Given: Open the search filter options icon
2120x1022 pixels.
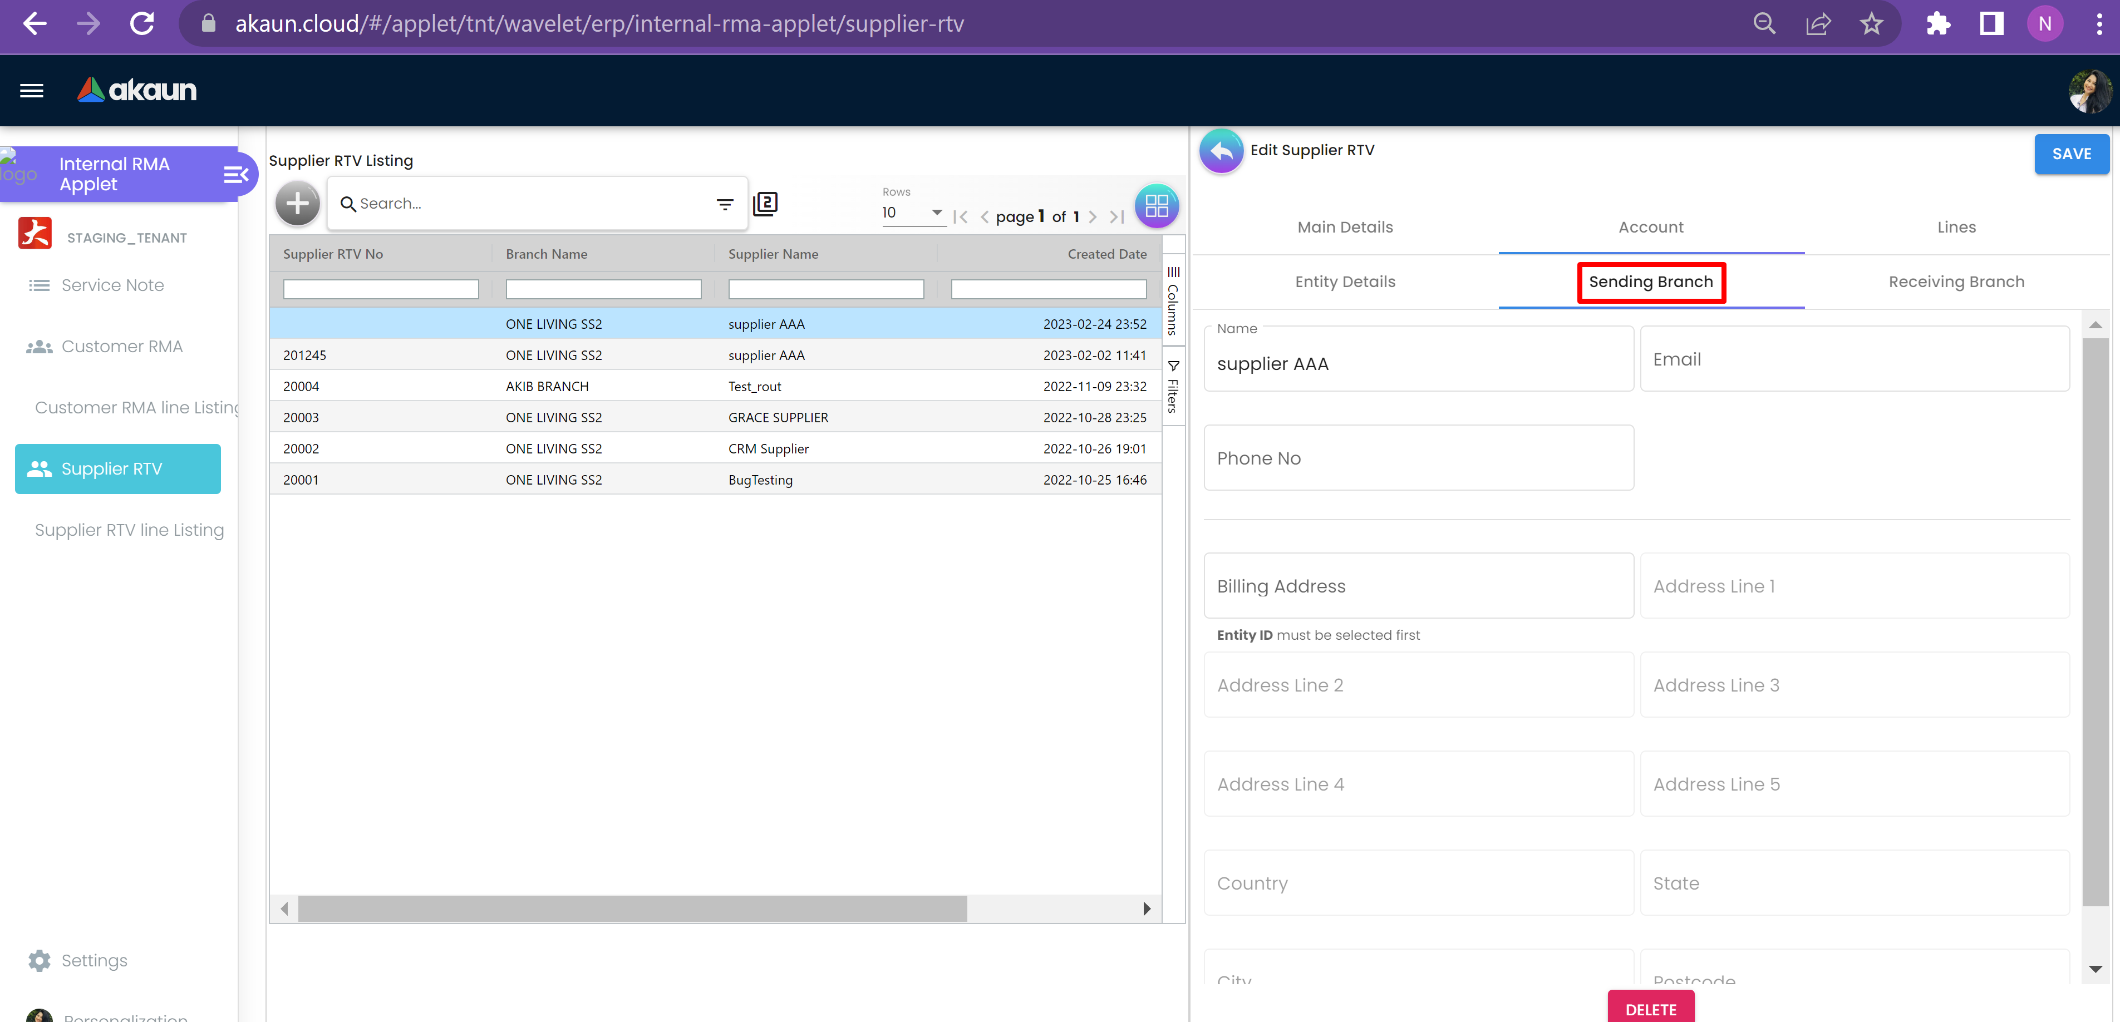Looking at the screenshot, I should [x=724, y=204].
